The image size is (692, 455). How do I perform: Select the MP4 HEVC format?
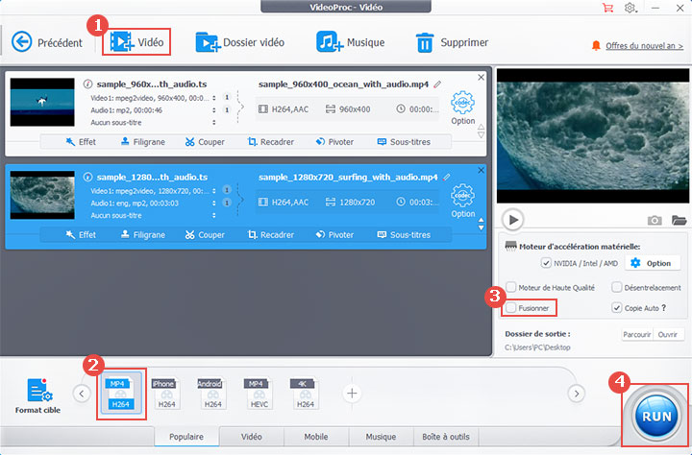coord(259,394)
